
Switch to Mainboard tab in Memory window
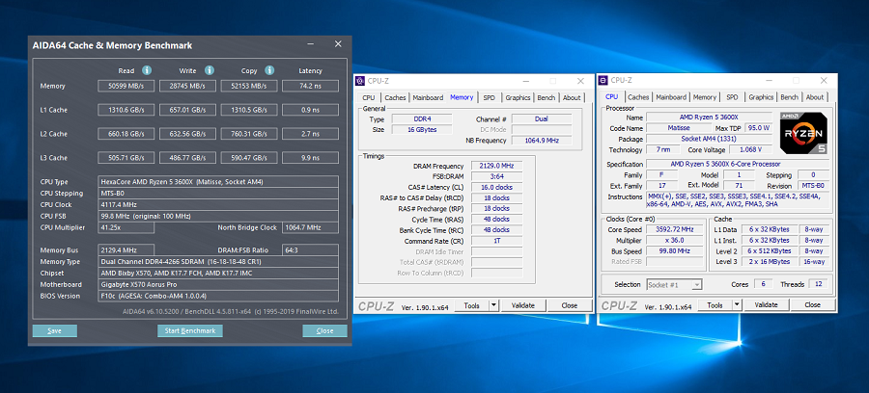pos(429,98)
